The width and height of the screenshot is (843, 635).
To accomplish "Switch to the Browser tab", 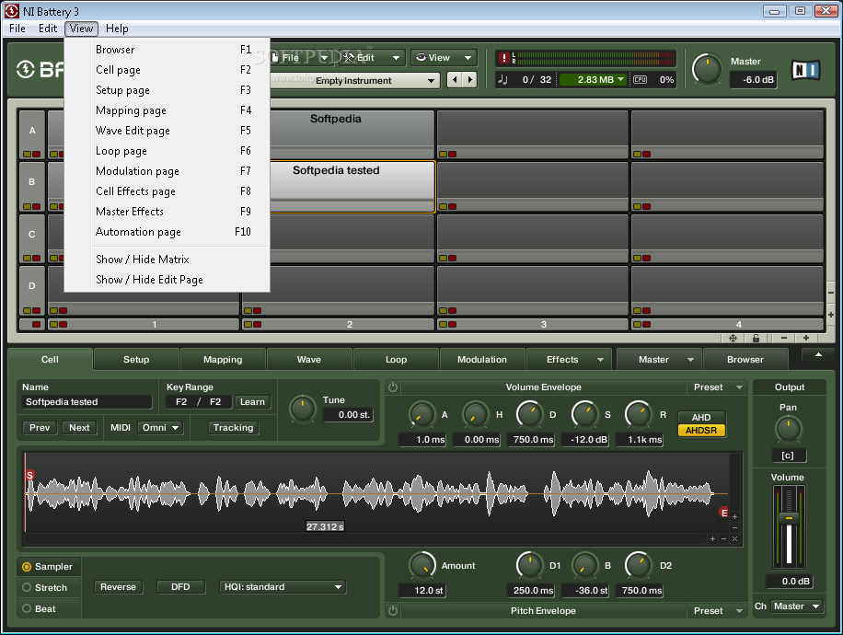I will click(745, 359).
